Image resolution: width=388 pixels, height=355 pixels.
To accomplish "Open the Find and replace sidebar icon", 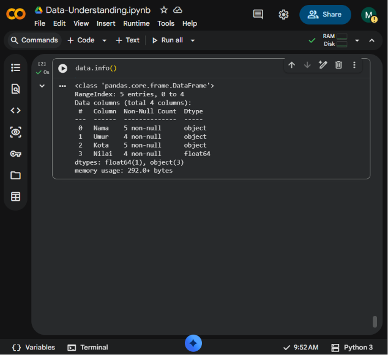I will (x=15, y=89).
